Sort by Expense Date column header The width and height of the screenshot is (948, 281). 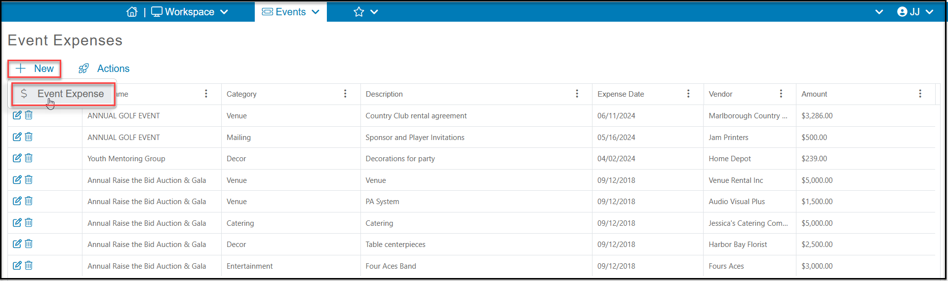coord(621,94)
